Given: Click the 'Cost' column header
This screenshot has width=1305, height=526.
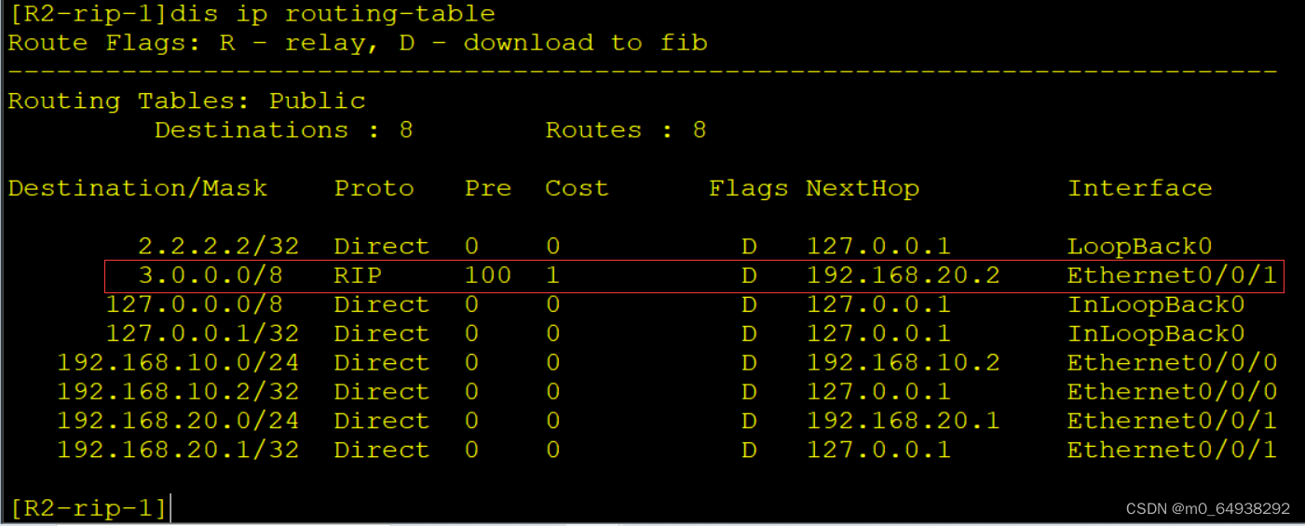Looking at the screenshot, I should pos(577,188).
